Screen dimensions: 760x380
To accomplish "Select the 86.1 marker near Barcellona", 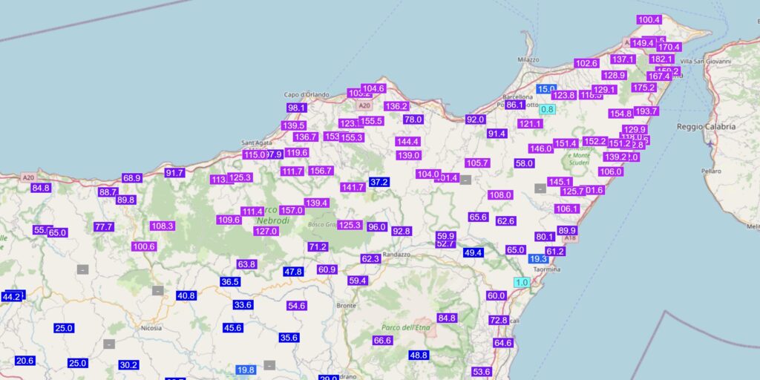I will pos(515,105).
